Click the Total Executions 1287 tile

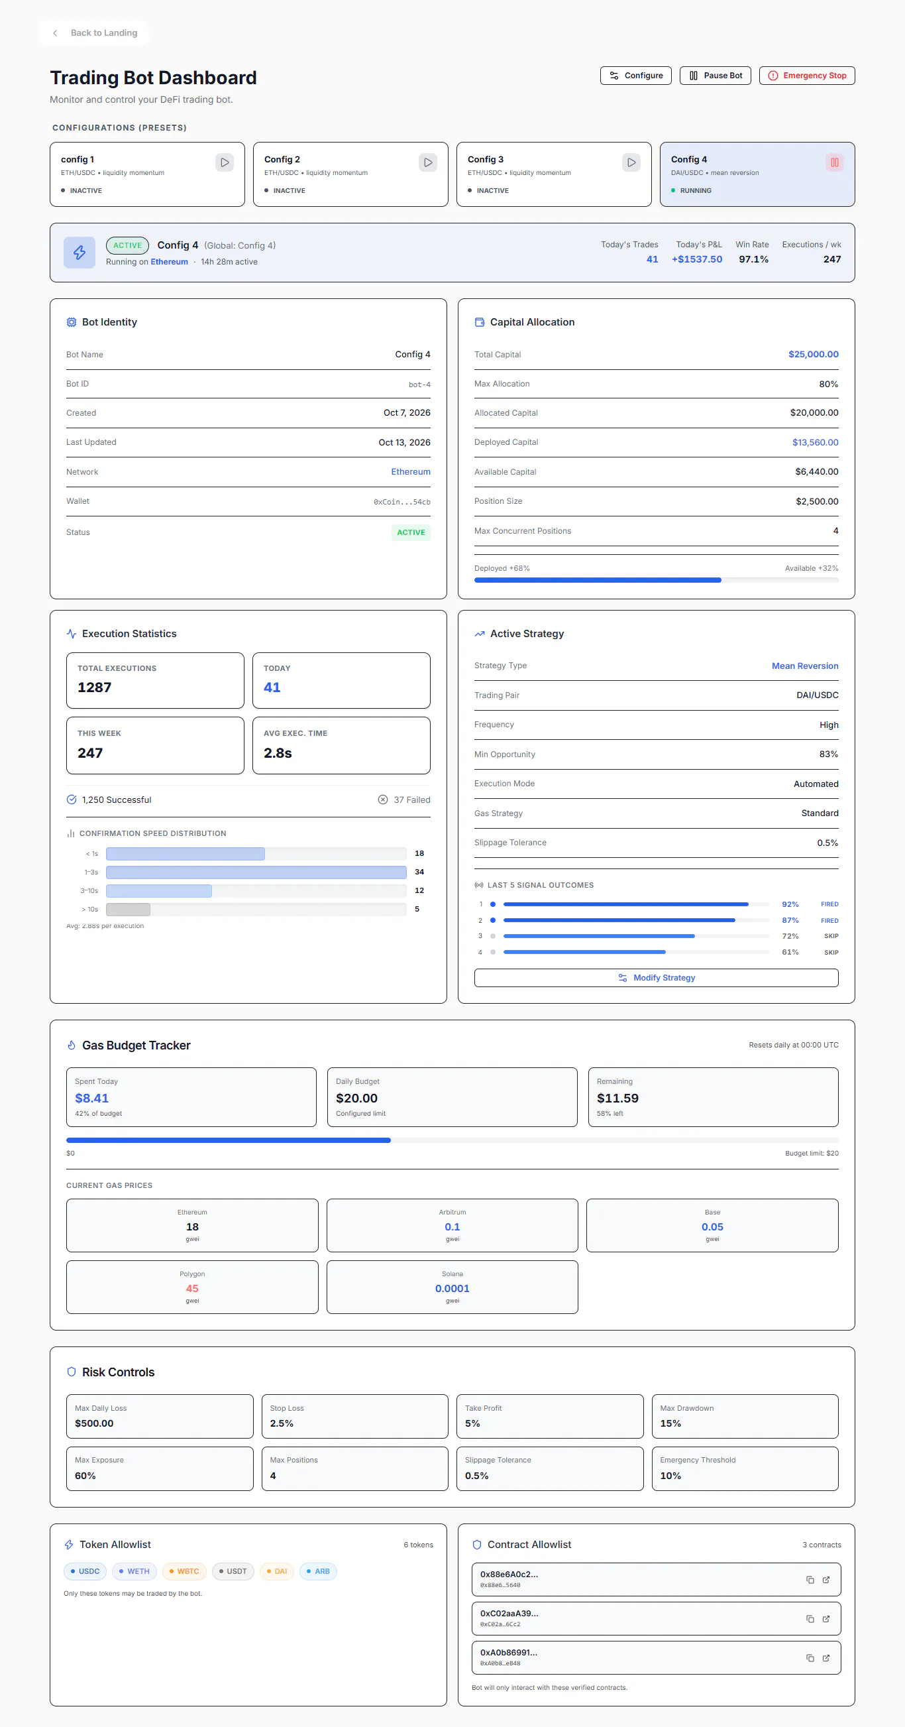[155, 680]
